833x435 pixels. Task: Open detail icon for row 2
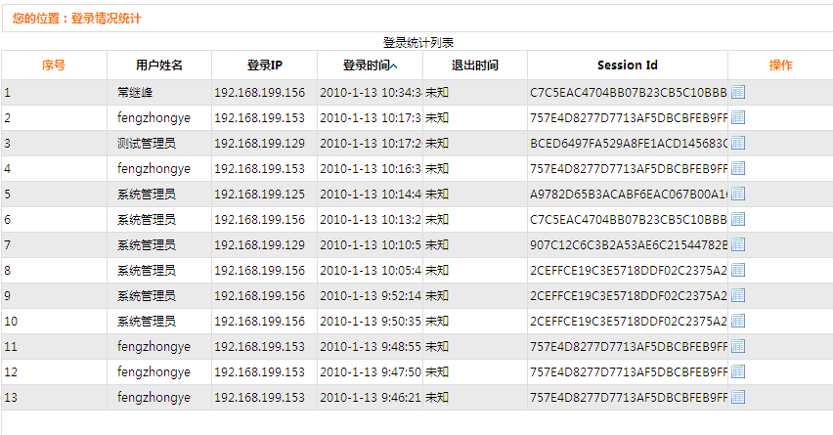738,118
